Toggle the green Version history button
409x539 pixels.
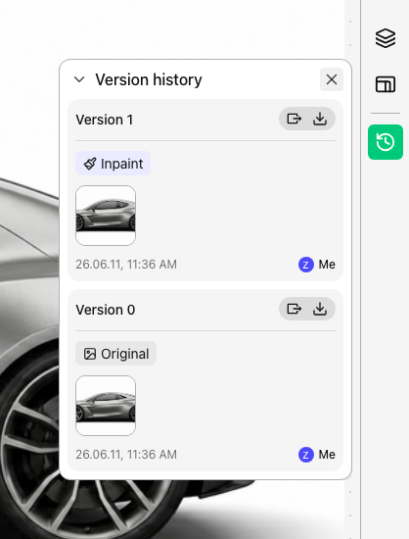click(x=386, y=142)
